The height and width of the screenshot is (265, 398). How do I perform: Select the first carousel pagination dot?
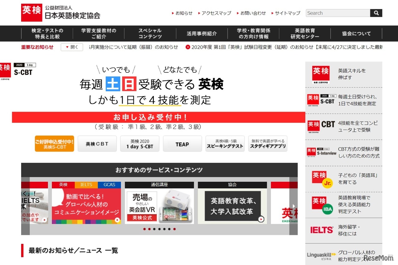point(144,229)
